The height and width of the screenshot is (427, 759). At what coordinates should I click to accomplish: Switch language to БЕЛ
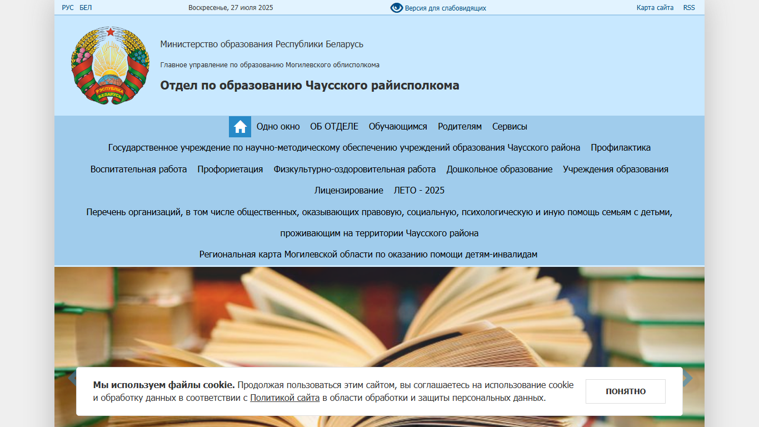86,8
